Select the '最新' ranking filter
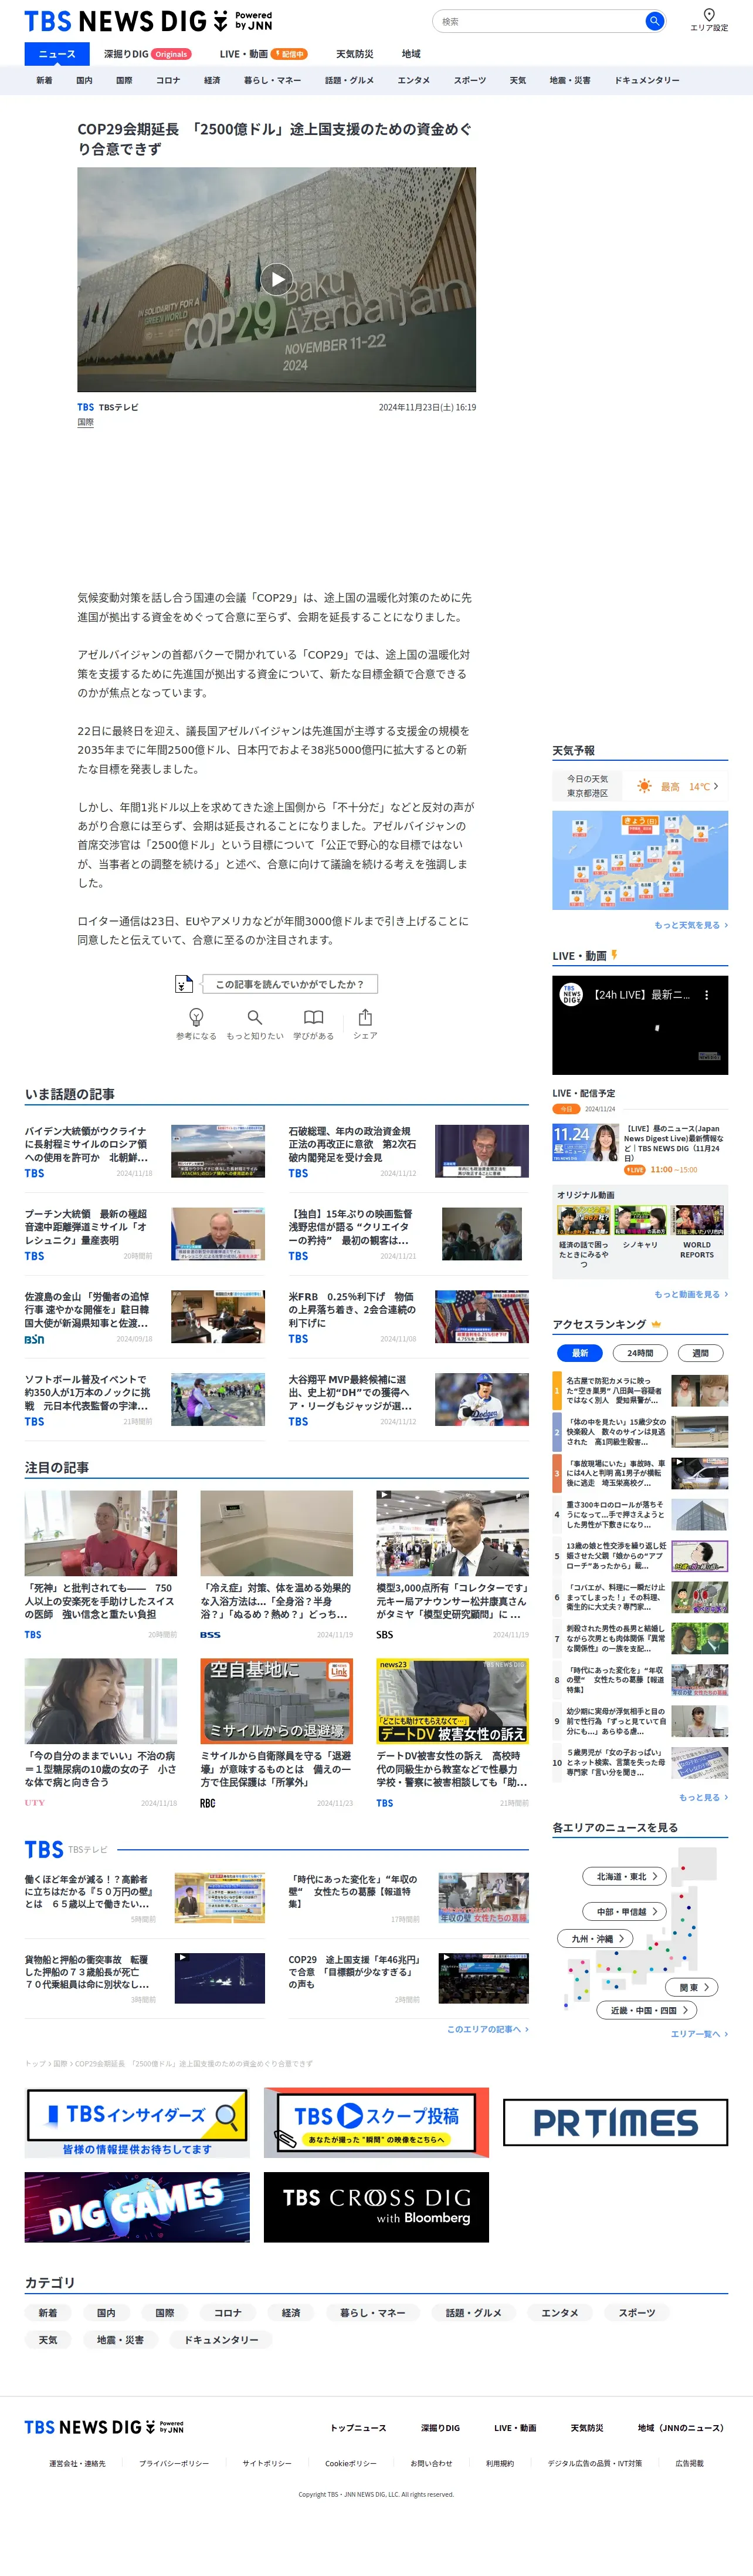 [x=580, y=1353]
